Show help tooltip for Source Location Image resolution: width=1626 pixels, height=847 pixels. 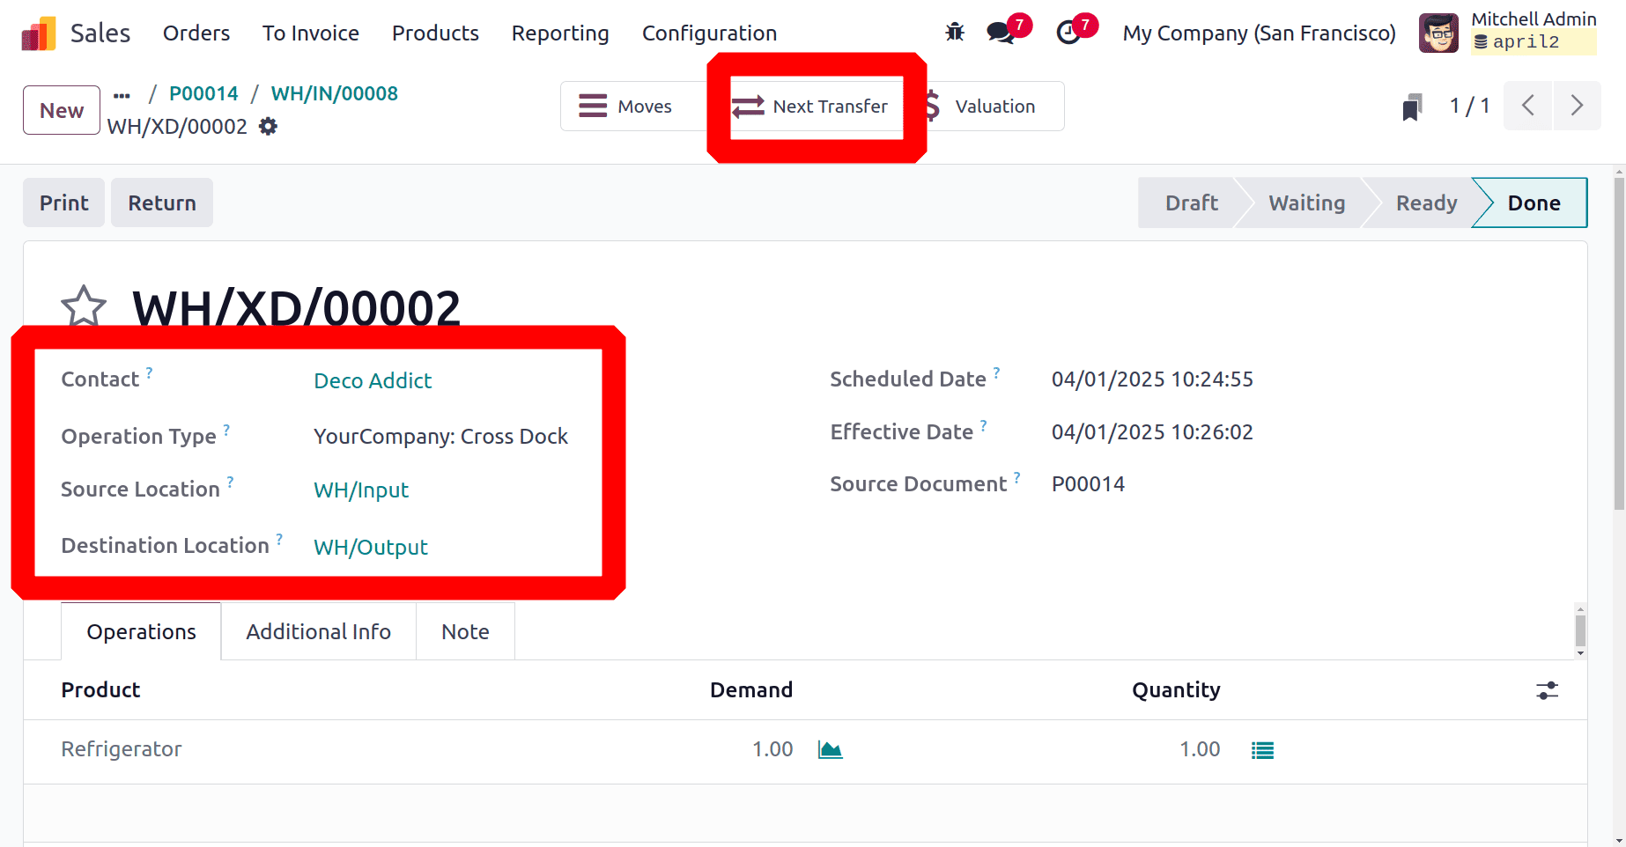pyautogui.click(x=230, y=482)
